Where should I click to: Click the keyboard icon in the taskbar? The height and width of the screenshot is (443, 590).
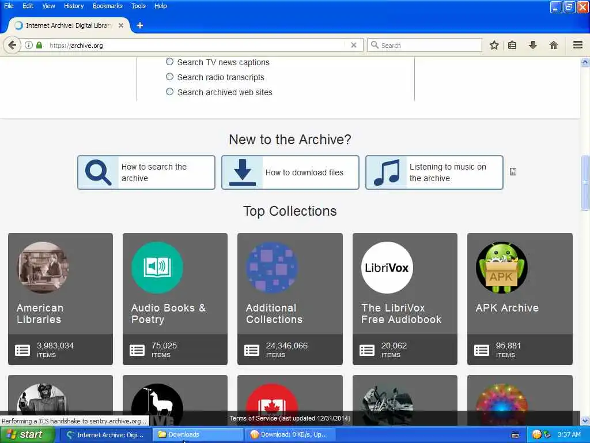point(515,435)
